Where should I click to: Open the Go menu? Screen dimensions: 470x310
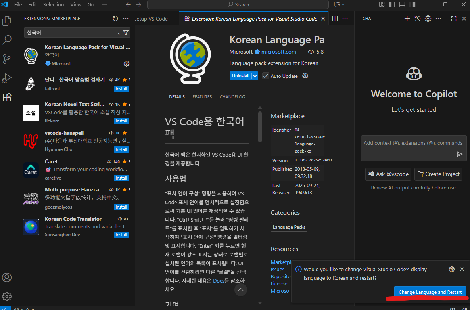coord(91,4)
